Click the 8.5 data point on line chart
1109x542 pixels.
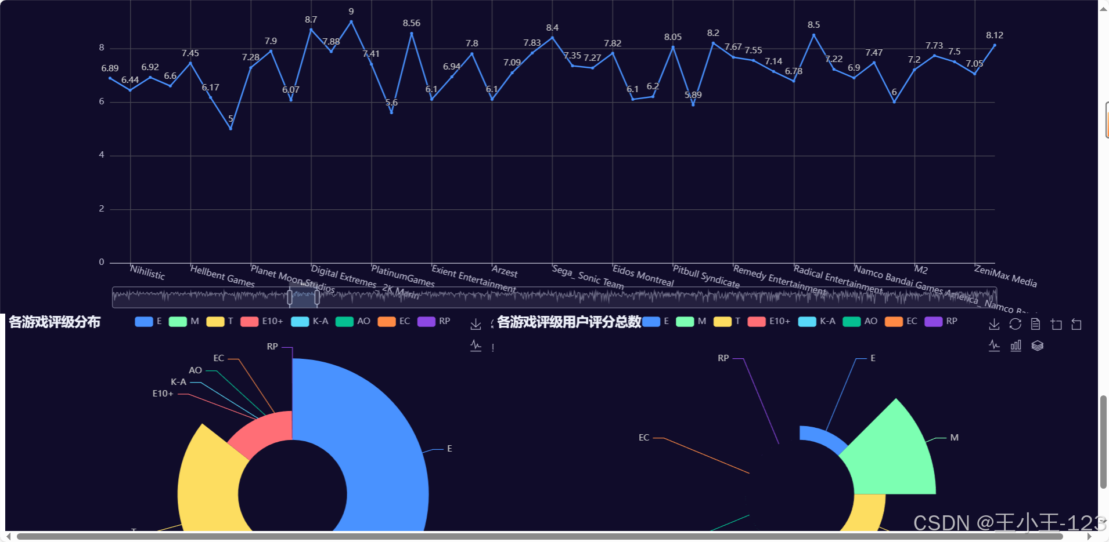point(813,35)
